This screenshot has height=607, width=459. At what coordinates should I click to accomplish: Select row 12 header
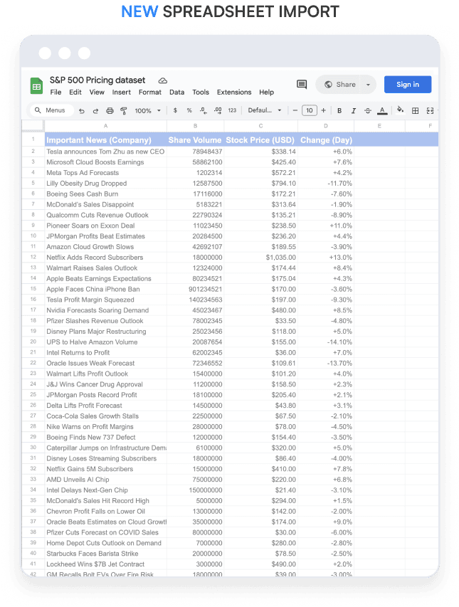33,257
